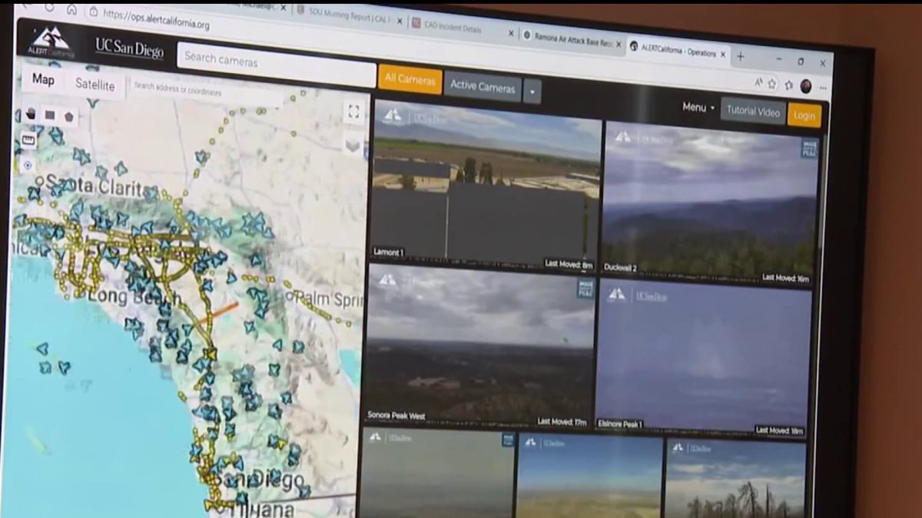Screen dimensions: 922x518
Task: Close the Ramona Air Attack Base tab
Action: [x=618, y=44]
